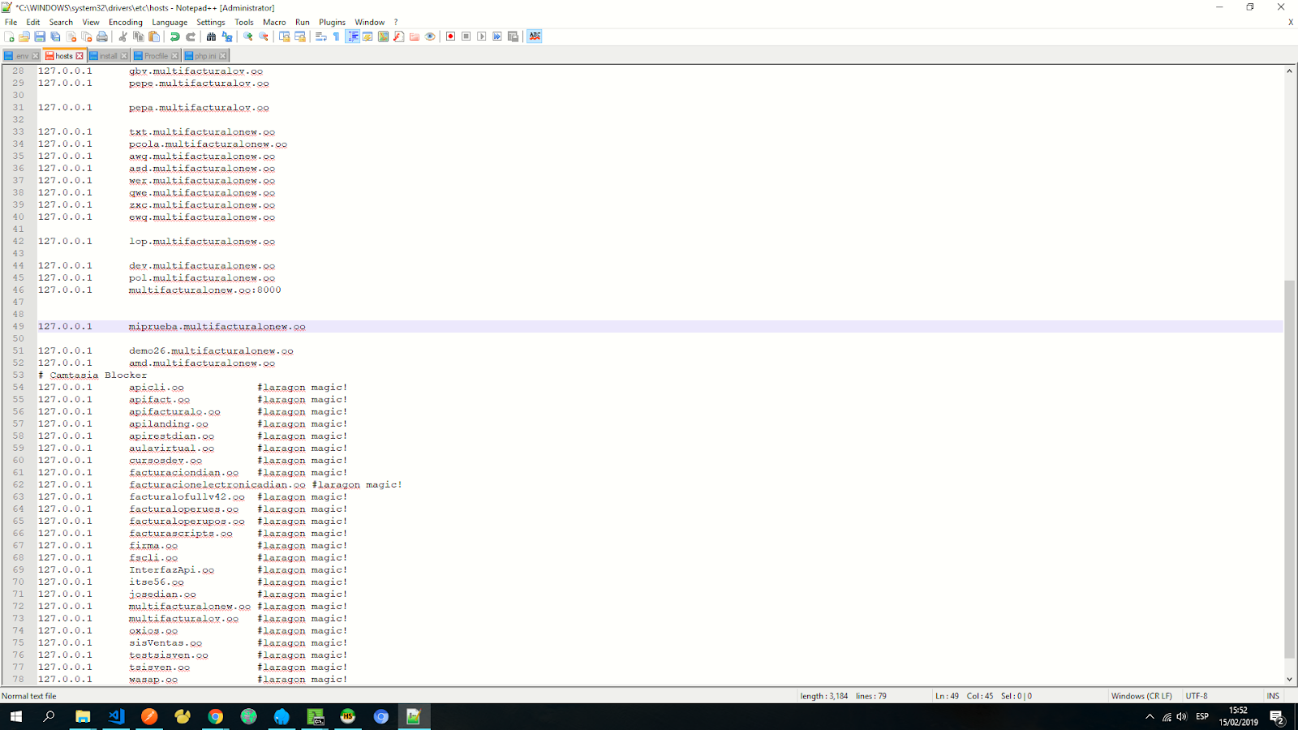Toggle the Show All Characters pilcrow icon
This screenshot has height=730, width=1298.
(x=336, y=36)
